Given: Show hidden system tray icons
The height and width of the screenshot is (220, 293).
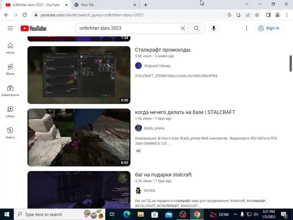Looking at the screenshot, I should click(235, 214).
